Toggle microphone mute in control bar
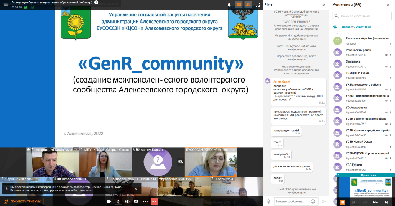The width and height of the screenshot is (395, 206). click(118, 201)
